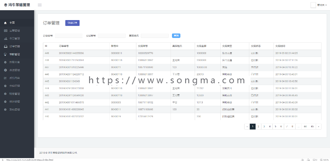Click amount 10000.00 in row 447
The height and width of the screenshot is (161, 330).
pyautogui.click(x=202, y=67)
